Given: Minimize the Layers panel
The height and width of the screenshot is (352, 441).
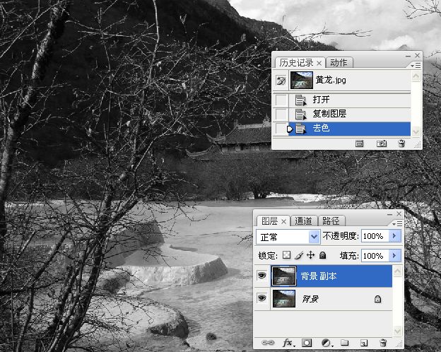Looking at the screenshot, I should pos(389,214).
